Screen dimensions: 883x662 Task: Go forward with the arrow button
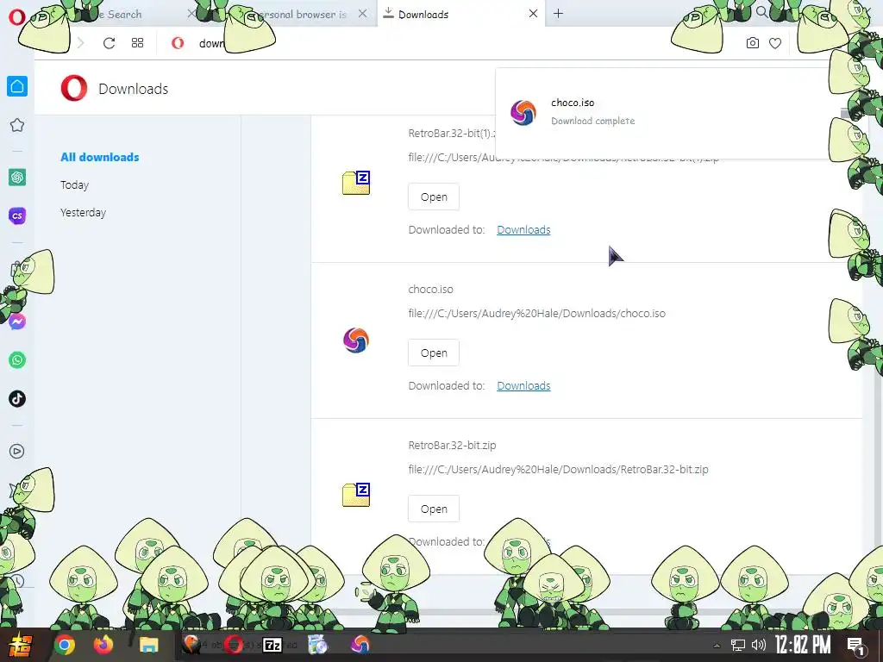80,43
